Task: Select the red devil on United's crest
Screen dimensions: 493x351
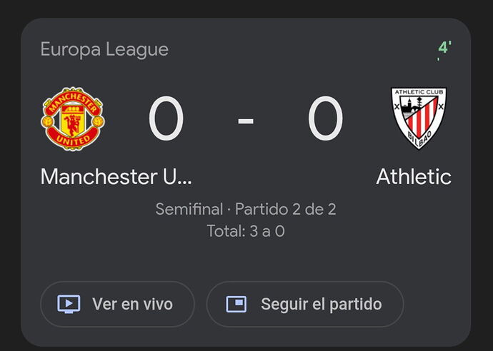Action: click(x=73, y=123)
